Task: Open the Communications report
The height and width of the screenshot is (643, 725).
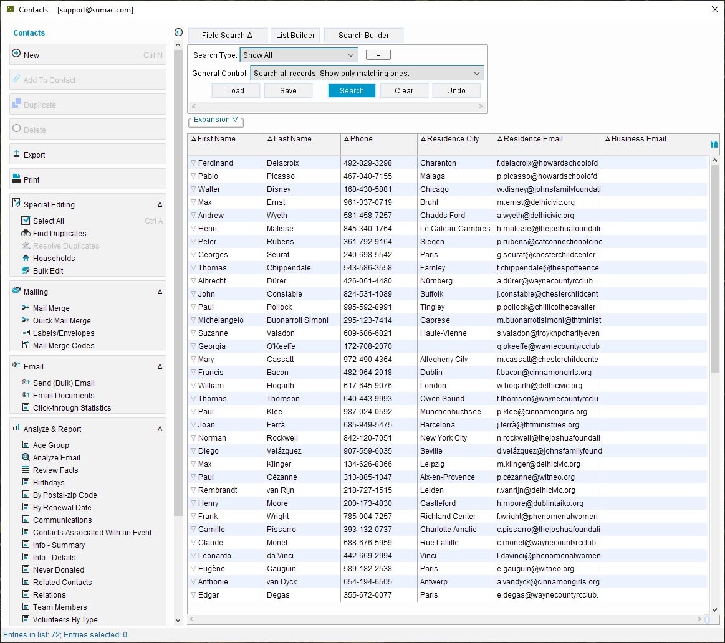Action: (x=62, y=520)
